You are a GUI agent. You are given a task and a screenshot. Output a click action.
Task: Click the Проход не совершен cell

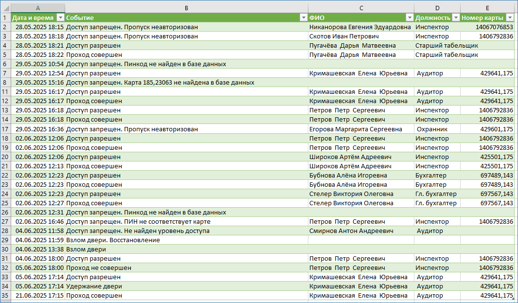[x=186, y=268]
